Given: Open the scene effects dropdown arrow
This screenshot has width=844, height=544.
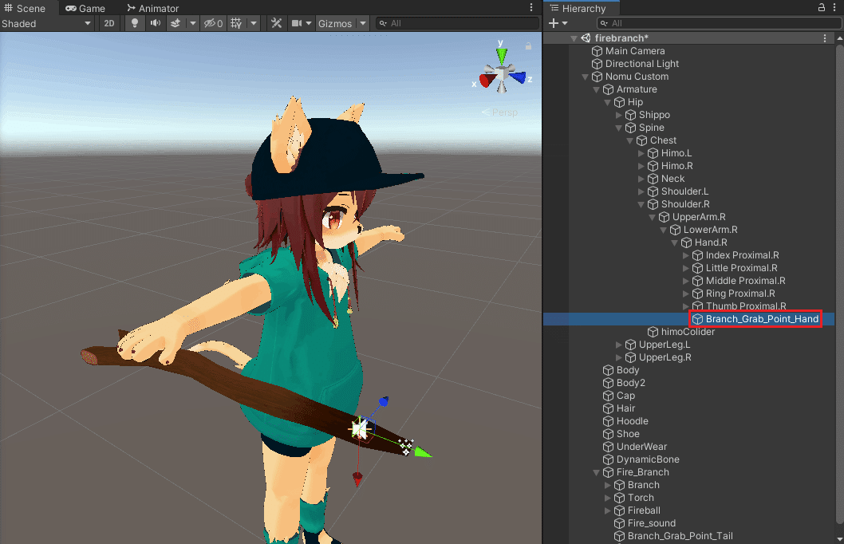Looking at the screenshot, I should click(x=192, y=23).
